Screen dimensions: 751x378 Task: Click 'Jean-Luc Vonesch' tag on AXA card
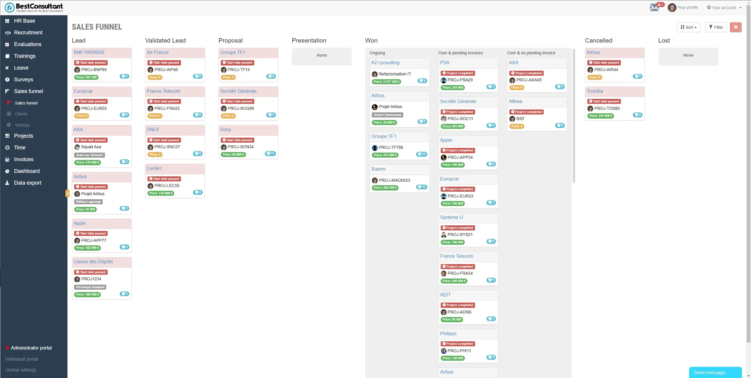pos(89,155)
